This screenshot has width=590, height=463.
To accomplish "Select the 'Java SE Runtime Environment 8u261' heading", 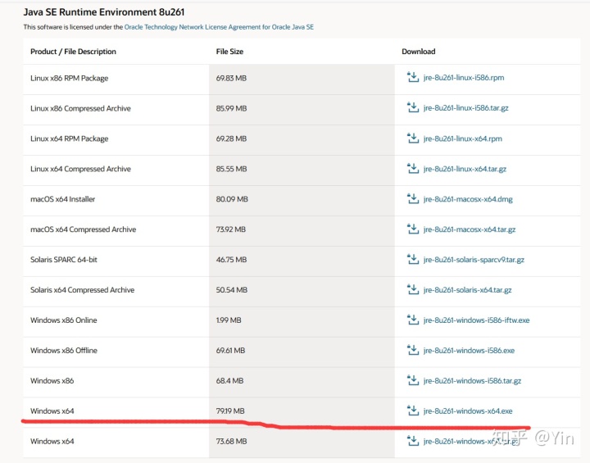I will pyautogui.click(x=104, y=12).
